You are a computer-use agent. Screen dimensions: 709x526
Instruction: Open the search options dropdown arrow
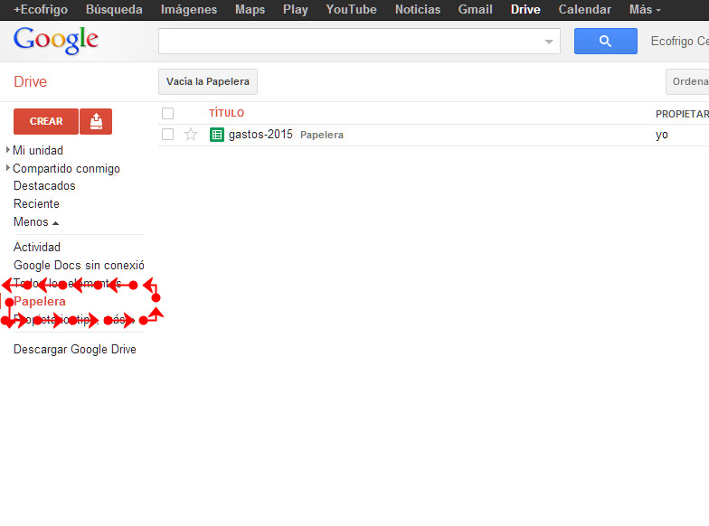[549, 42]
